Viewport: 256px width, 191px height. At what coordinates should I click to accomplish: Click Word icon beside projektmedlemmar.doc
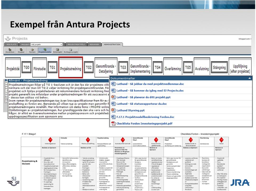coord(113,84)
